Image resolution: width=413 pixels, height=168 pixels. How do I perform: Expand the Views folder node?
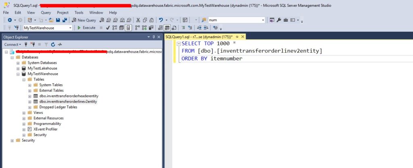[24, 113]
